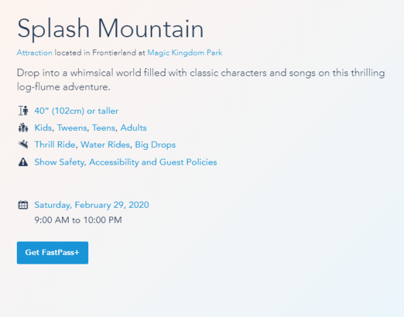This screenshot has width=404, height=317.
Task: Click the height requirement icon
Action: coord(22,111)
